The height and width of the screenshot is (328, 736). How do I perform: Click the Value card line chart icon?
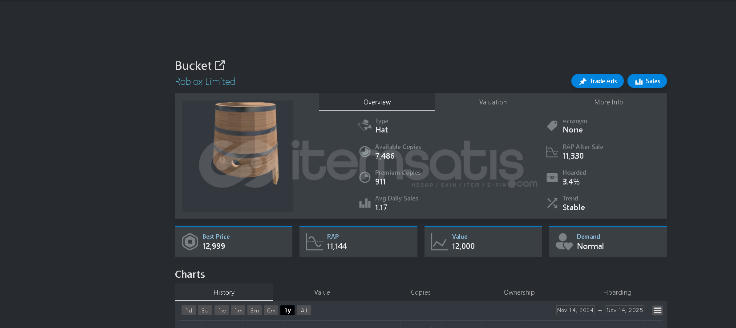pos(440,242)
